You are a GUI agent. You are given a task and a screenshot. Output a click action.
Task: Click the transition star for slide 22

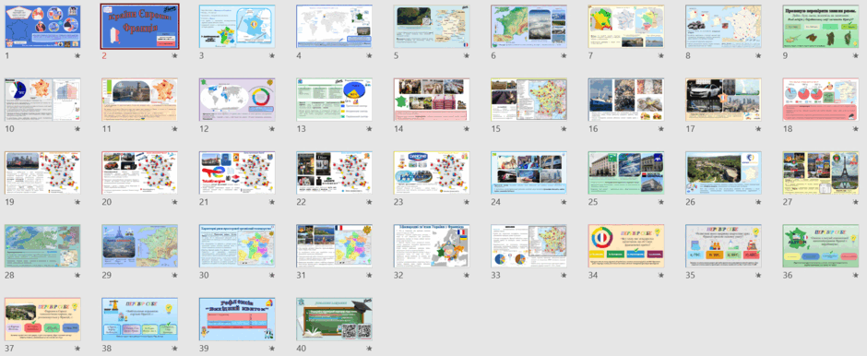(369, 202)
